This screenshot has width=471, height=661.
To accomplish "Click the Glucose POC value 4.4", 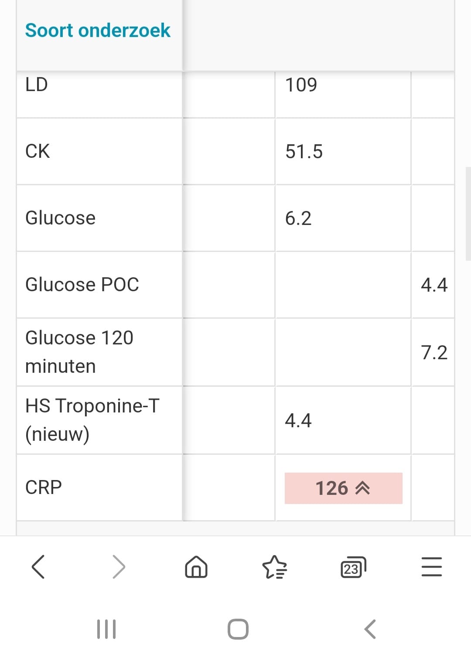I will click(x=434, y=285).
